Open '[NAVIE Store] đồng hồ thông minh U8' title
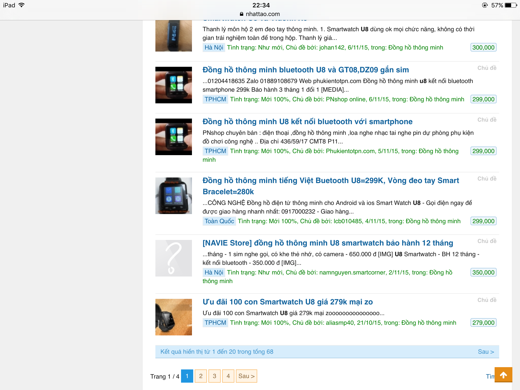This screenshot has height=390, width=520. [x=328, y=243]
